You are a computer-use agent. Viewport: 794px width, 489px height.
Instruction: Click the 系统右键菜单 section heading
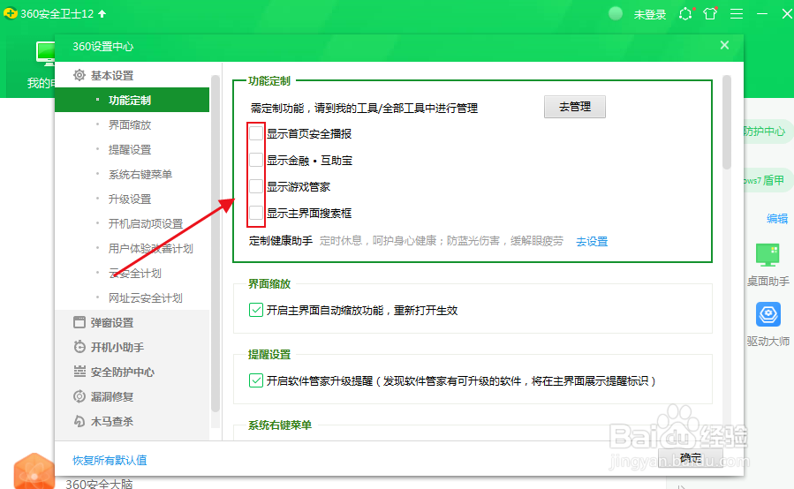coord(280,425)
